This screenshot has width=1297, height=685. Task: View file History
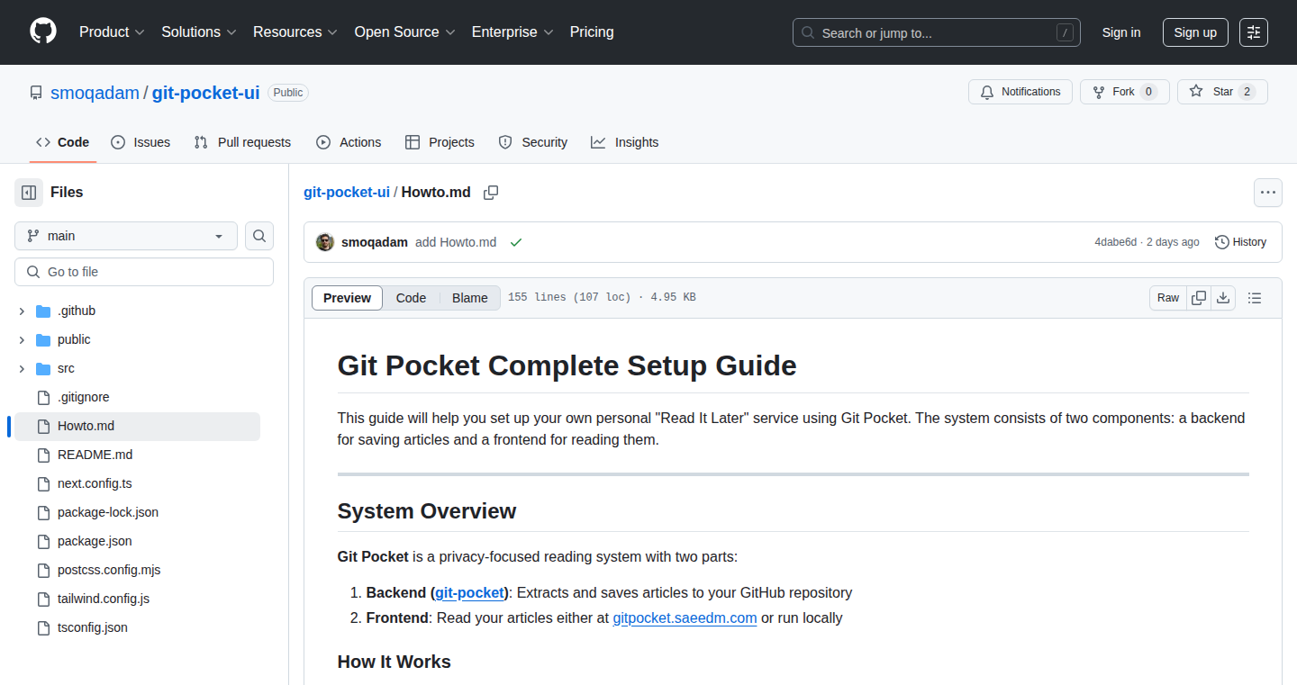1240,242
